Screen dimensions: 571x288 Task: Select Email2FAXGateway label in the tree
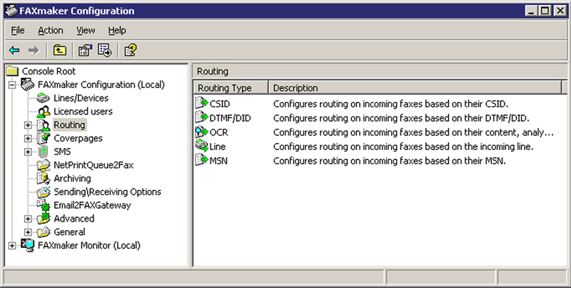coord(92,205)
